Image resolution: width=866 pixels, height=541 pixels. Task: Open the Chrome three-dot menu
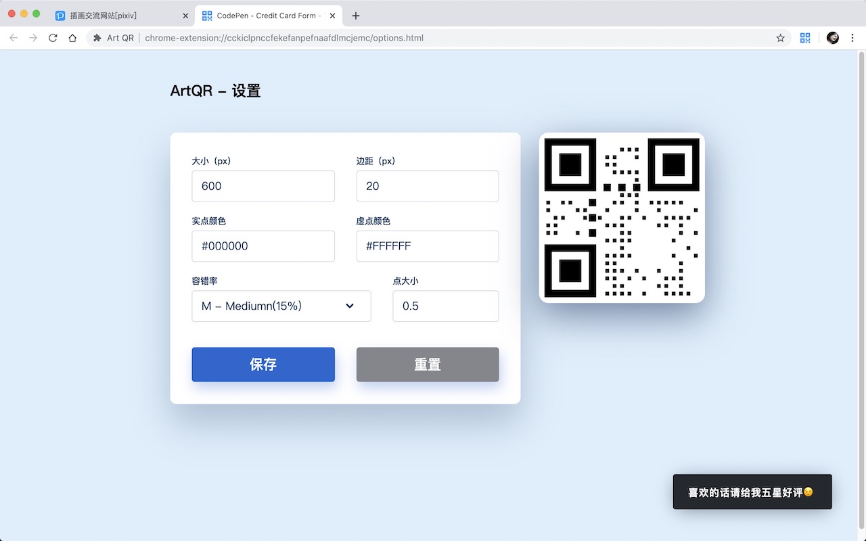click(852, 38)
